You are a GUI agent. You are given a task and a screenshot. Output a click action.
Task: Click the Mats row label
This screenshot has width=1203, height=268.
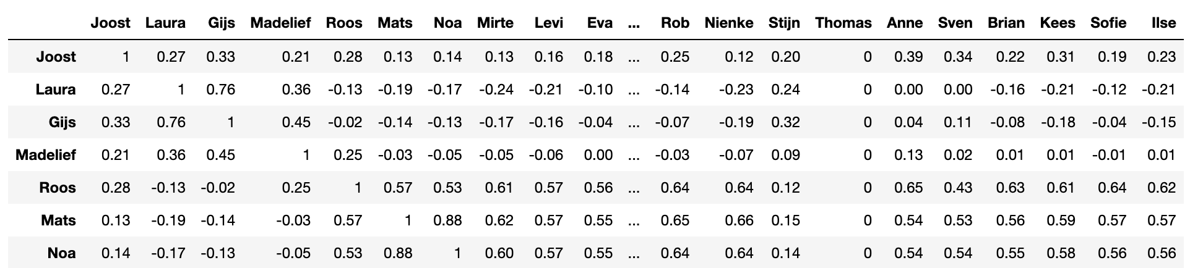click(x=58, y=220)
